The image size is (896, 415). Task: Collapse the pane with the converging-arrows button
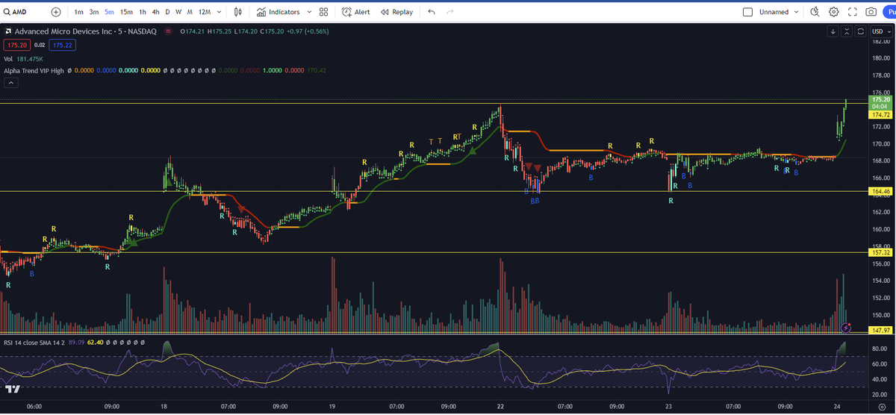click(847, 31)
